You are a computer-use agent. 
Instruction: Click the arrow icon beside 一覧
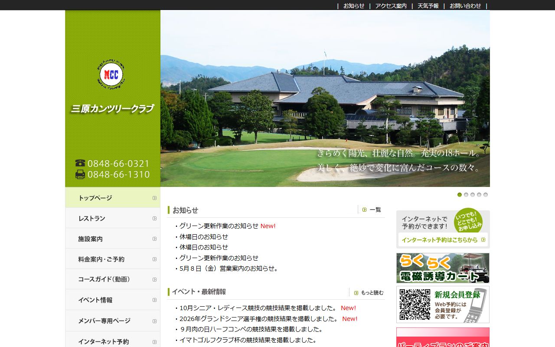click(x=365, y=210)
